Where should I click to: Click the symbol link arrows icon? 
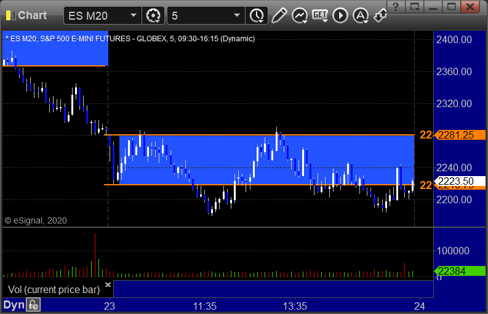click(x=380, y=15)
